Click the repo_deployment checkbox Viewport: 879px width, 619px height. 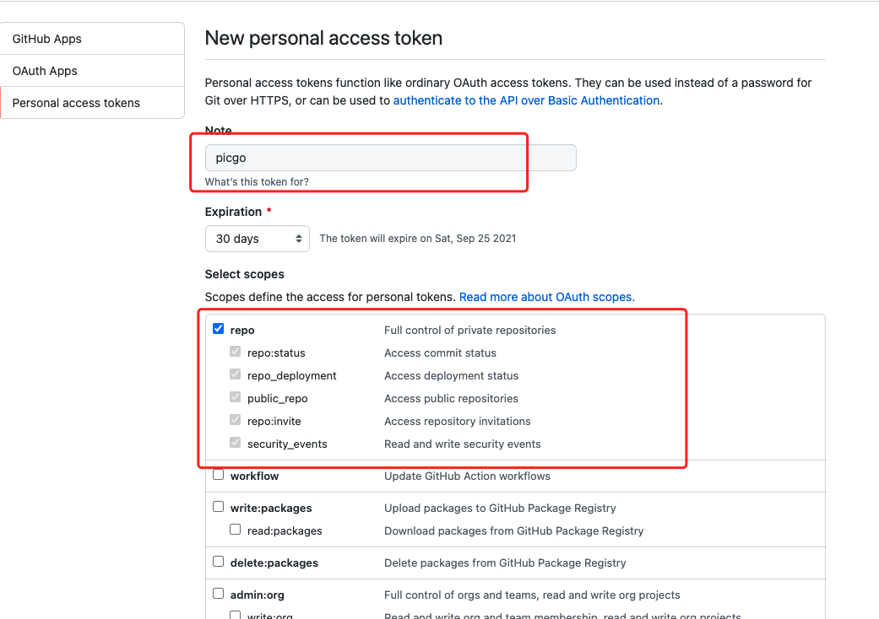[236, 374]
